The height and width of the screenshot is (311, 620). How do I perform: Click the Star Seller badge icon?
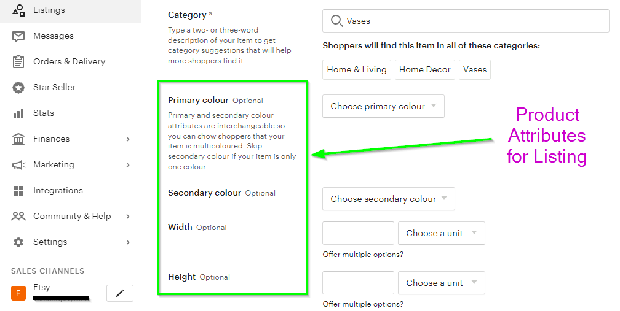pyautogui.click(x=18, y=88)
